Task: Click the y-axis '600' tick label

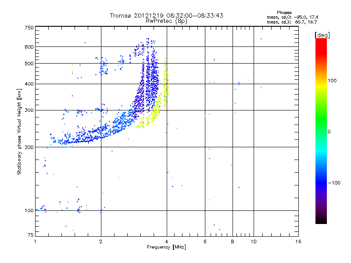Action: tap(29, 47)
